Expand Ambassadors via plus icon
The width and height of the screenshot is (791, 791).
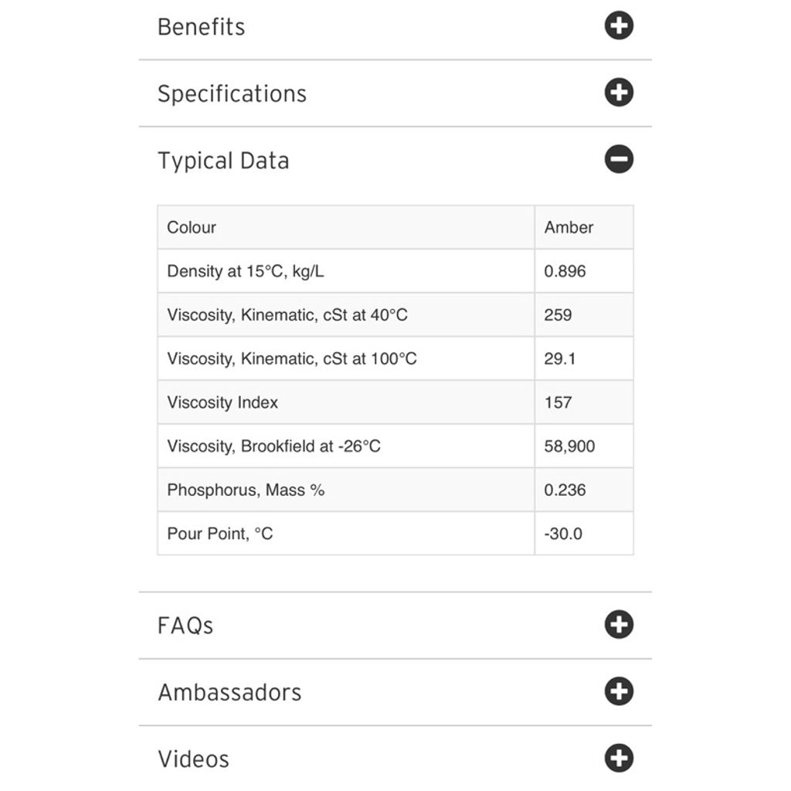[x=619, y=691]
